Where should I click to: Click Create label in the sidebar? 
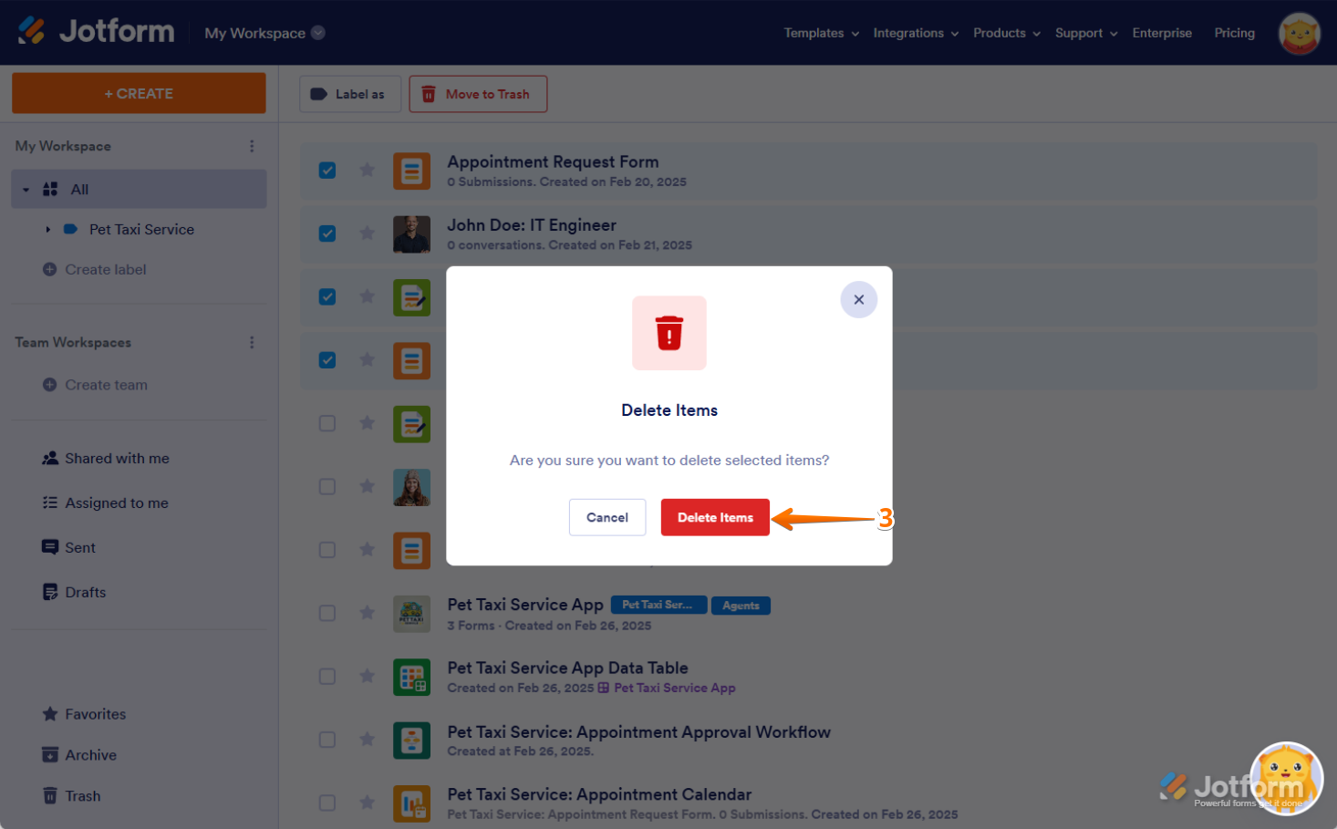pos(95,270)
